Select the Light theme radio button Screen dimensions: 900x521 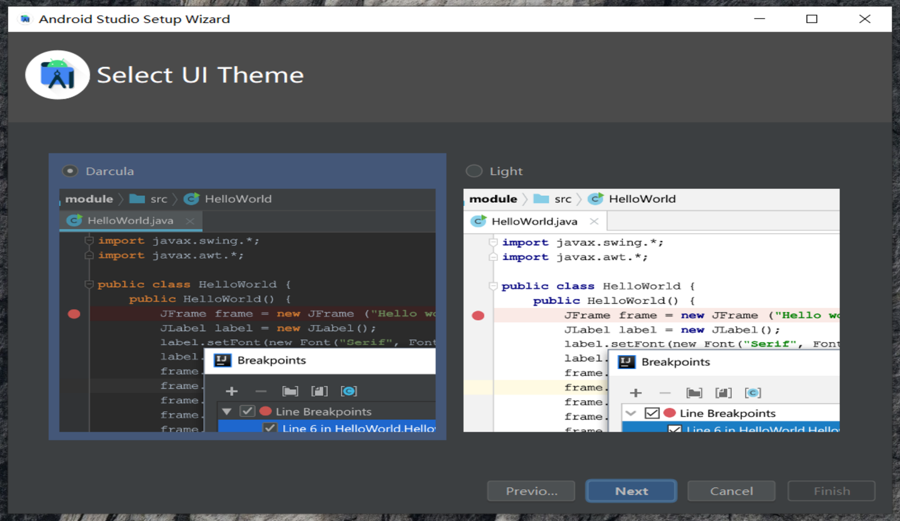[474, 170]
